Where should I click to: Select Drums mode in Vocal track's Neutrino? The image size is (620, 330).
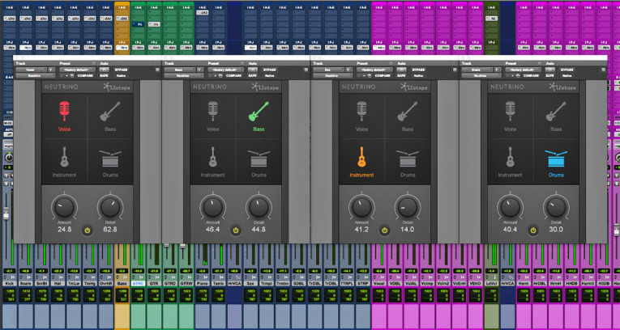pos(110,162)
